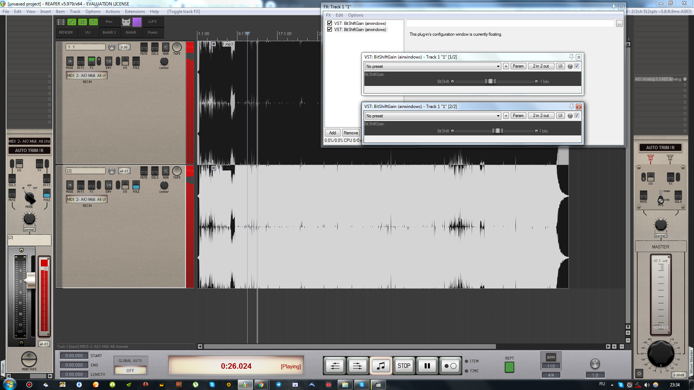Mute track 1 with MUTE switch
Screen dimensions: 694x390
[x=144, y=47]
